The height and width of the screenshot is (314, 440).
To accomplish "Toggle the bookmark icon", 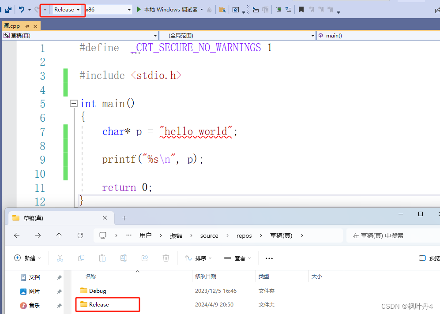I will point(301,10).
